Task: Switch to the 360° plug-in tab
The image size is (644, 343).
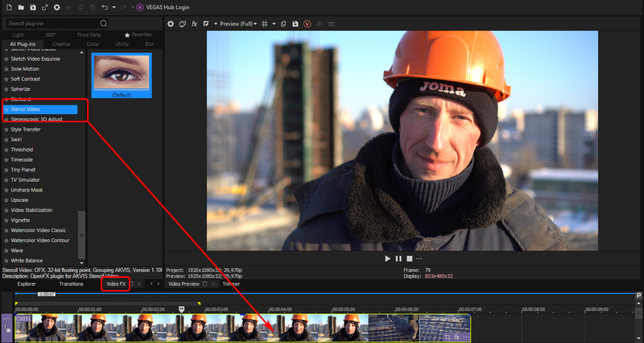Action: (50, 35)
